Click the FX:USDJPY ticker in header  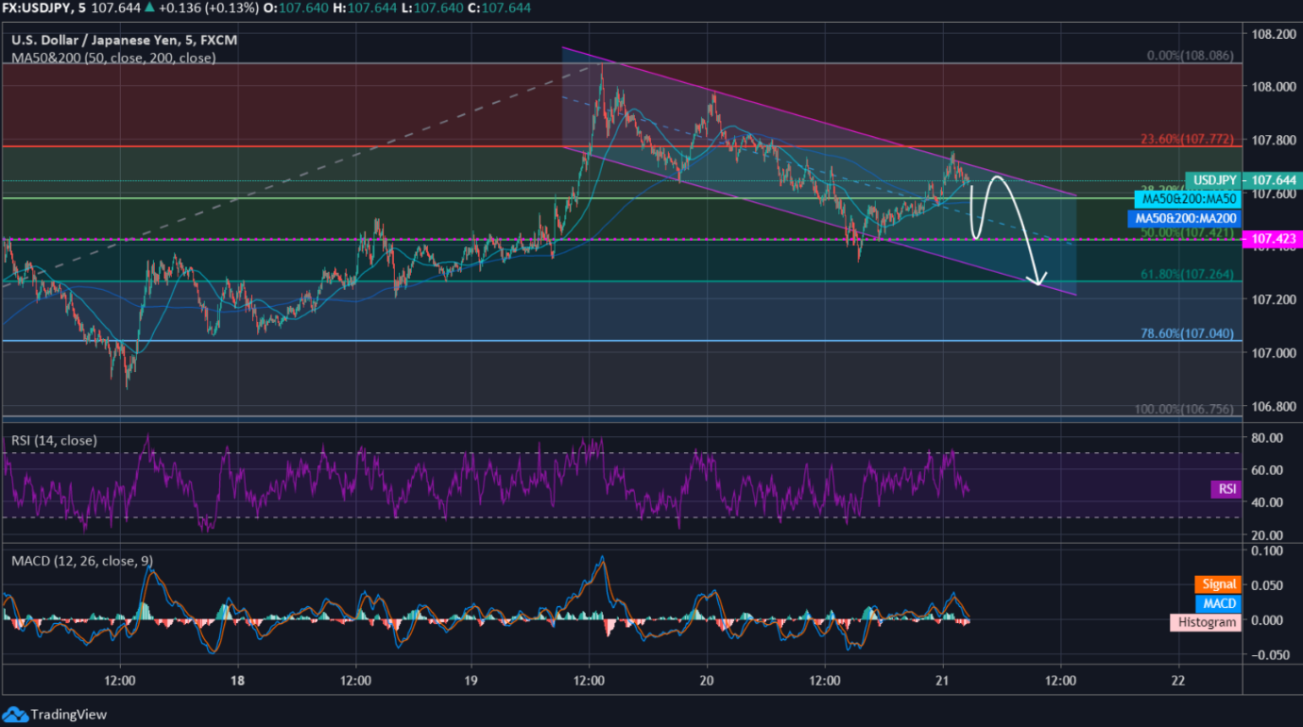pyautogui.click(x=43, y=8)
